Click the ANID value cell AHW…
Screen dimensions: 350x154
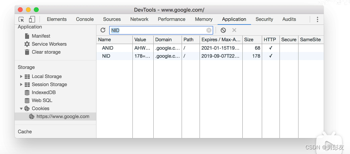143,48
